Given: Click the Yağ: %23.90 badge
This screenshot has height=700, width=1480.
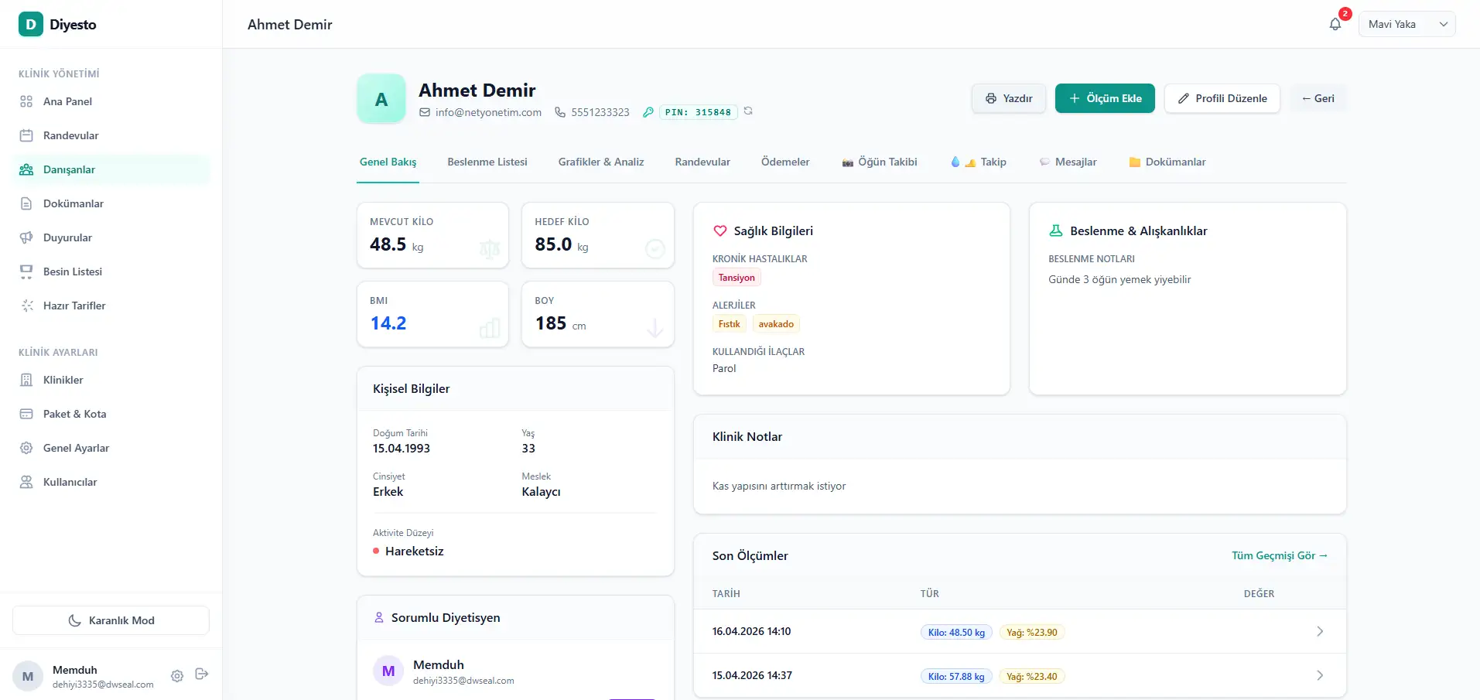Looking at the screenshot, I should tap(1032, 632).
